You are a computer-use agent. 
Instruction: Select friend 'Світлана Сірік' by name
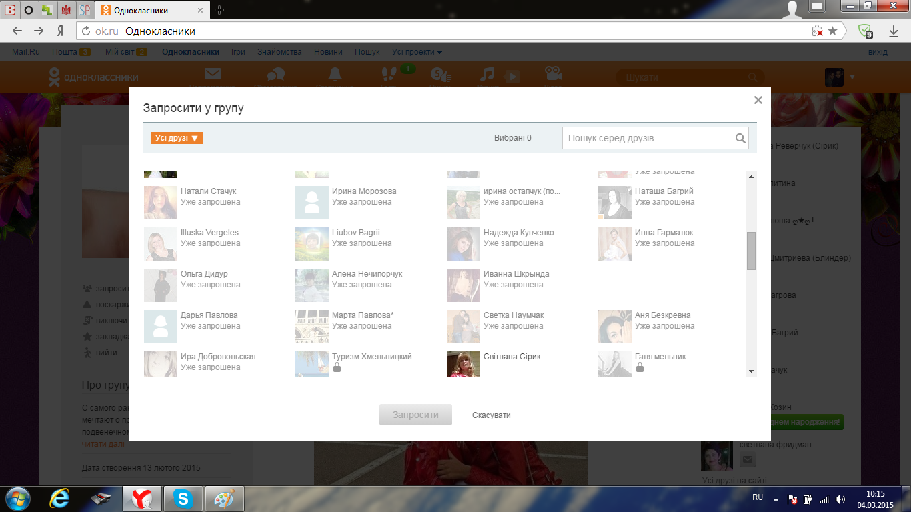tap(512, 357)
